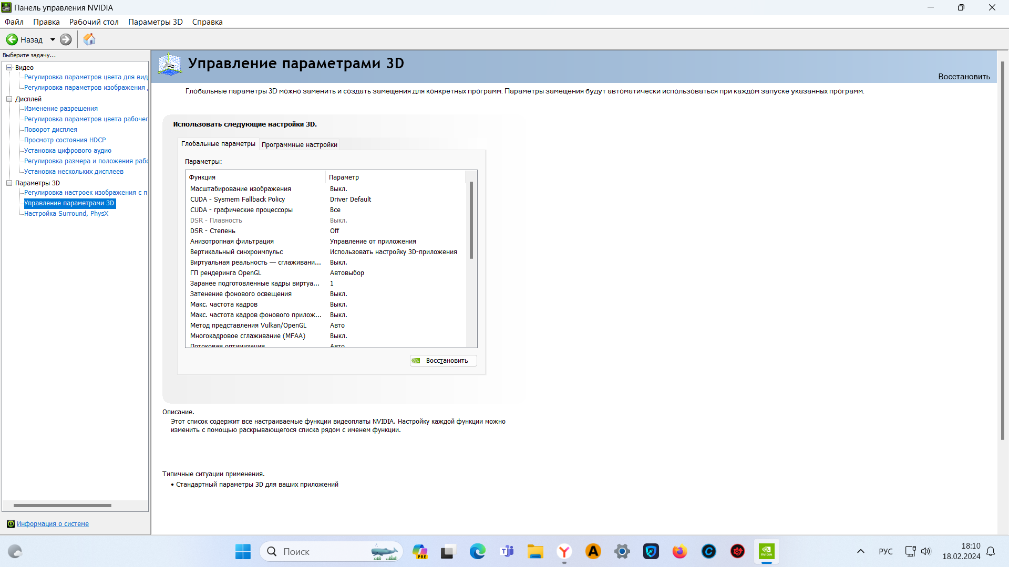Image resolution: width=1009 pixels, height=567 pixels.
Task: Select Изменение разрешения in the task tree
Action: [61, 109]
